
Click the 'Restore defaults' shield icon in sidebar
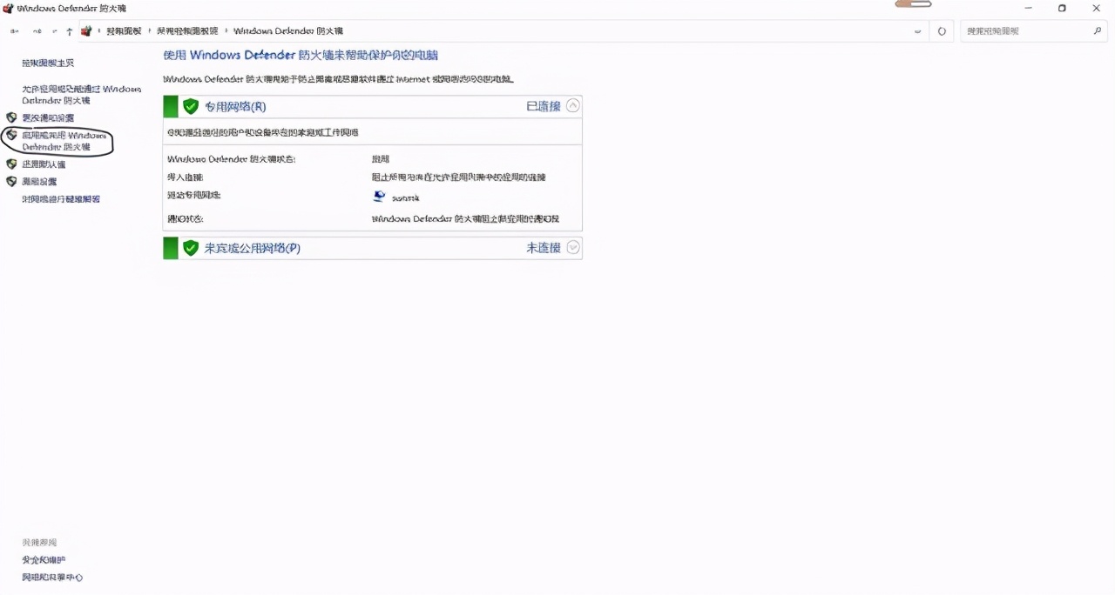(x=10, y=164)
